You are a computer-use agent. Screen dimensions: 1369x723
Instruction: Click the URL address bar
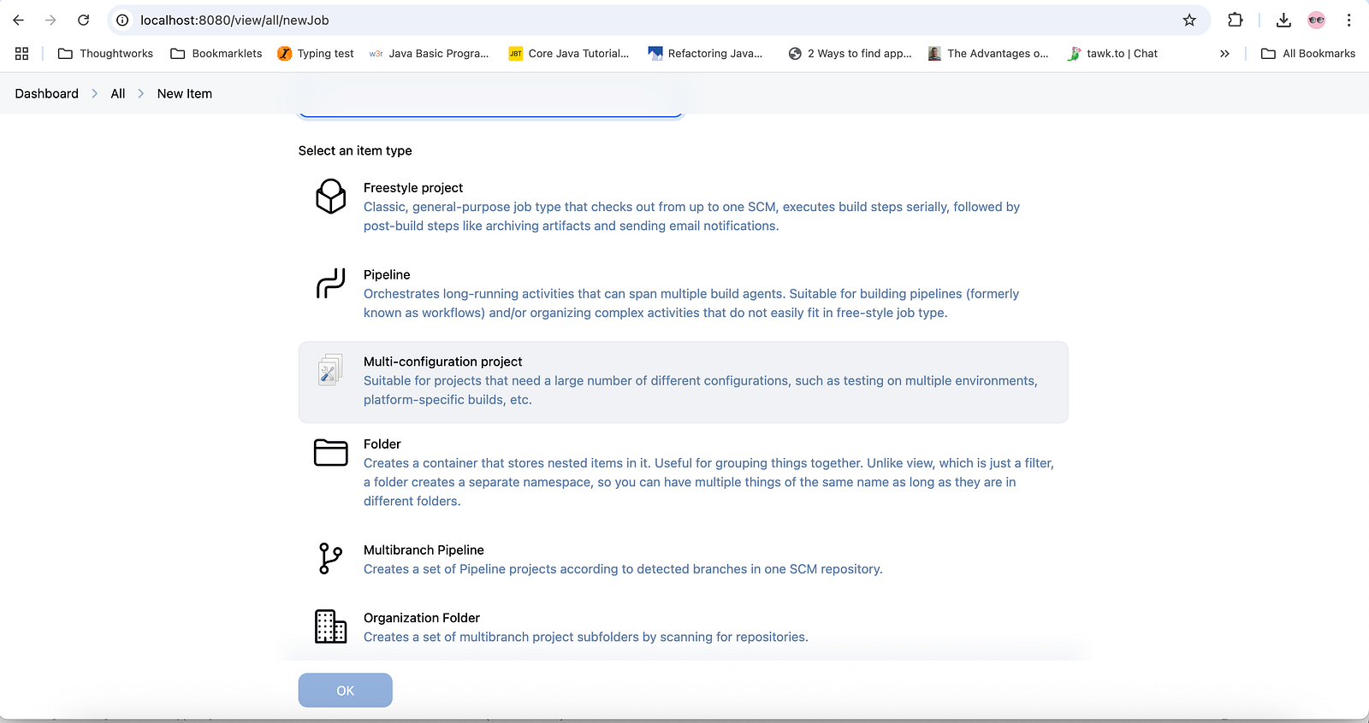point(657,20)
